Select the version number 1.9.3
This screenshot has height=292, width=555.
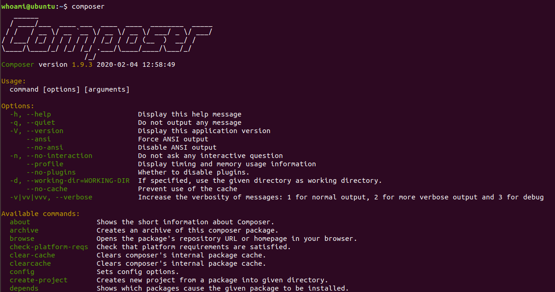click(82, 64)
